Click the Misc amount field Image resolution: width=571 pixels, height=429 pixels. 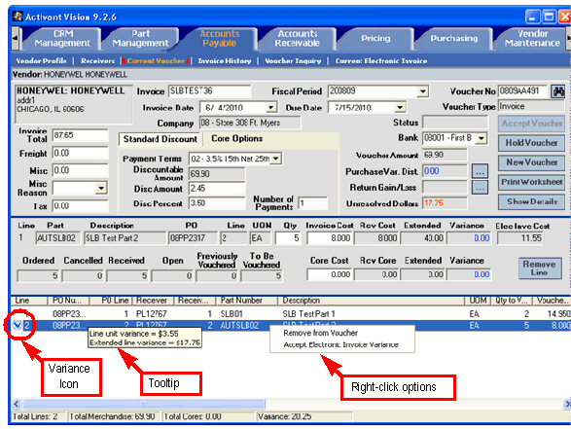tap(80, 170)
